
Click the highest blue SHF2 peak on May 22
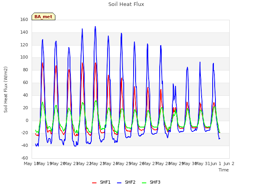(95, 27)
